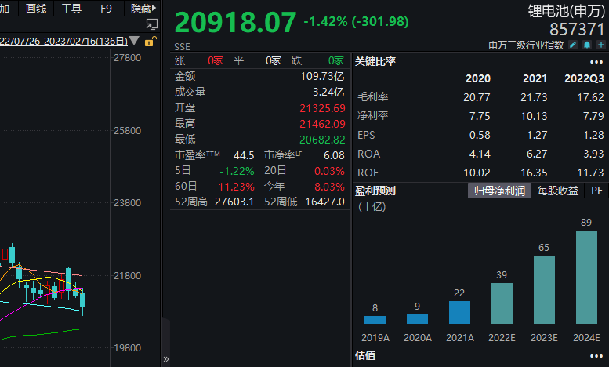Image resolution: width=609 pixels, height=367 pixels.
Task: Toggle the yellow date range lock
Action: [x=150, y=41]
